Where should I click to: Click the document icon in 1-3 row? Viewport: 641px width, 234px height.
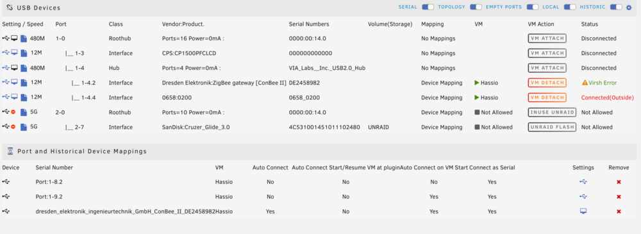pos(24,53)
